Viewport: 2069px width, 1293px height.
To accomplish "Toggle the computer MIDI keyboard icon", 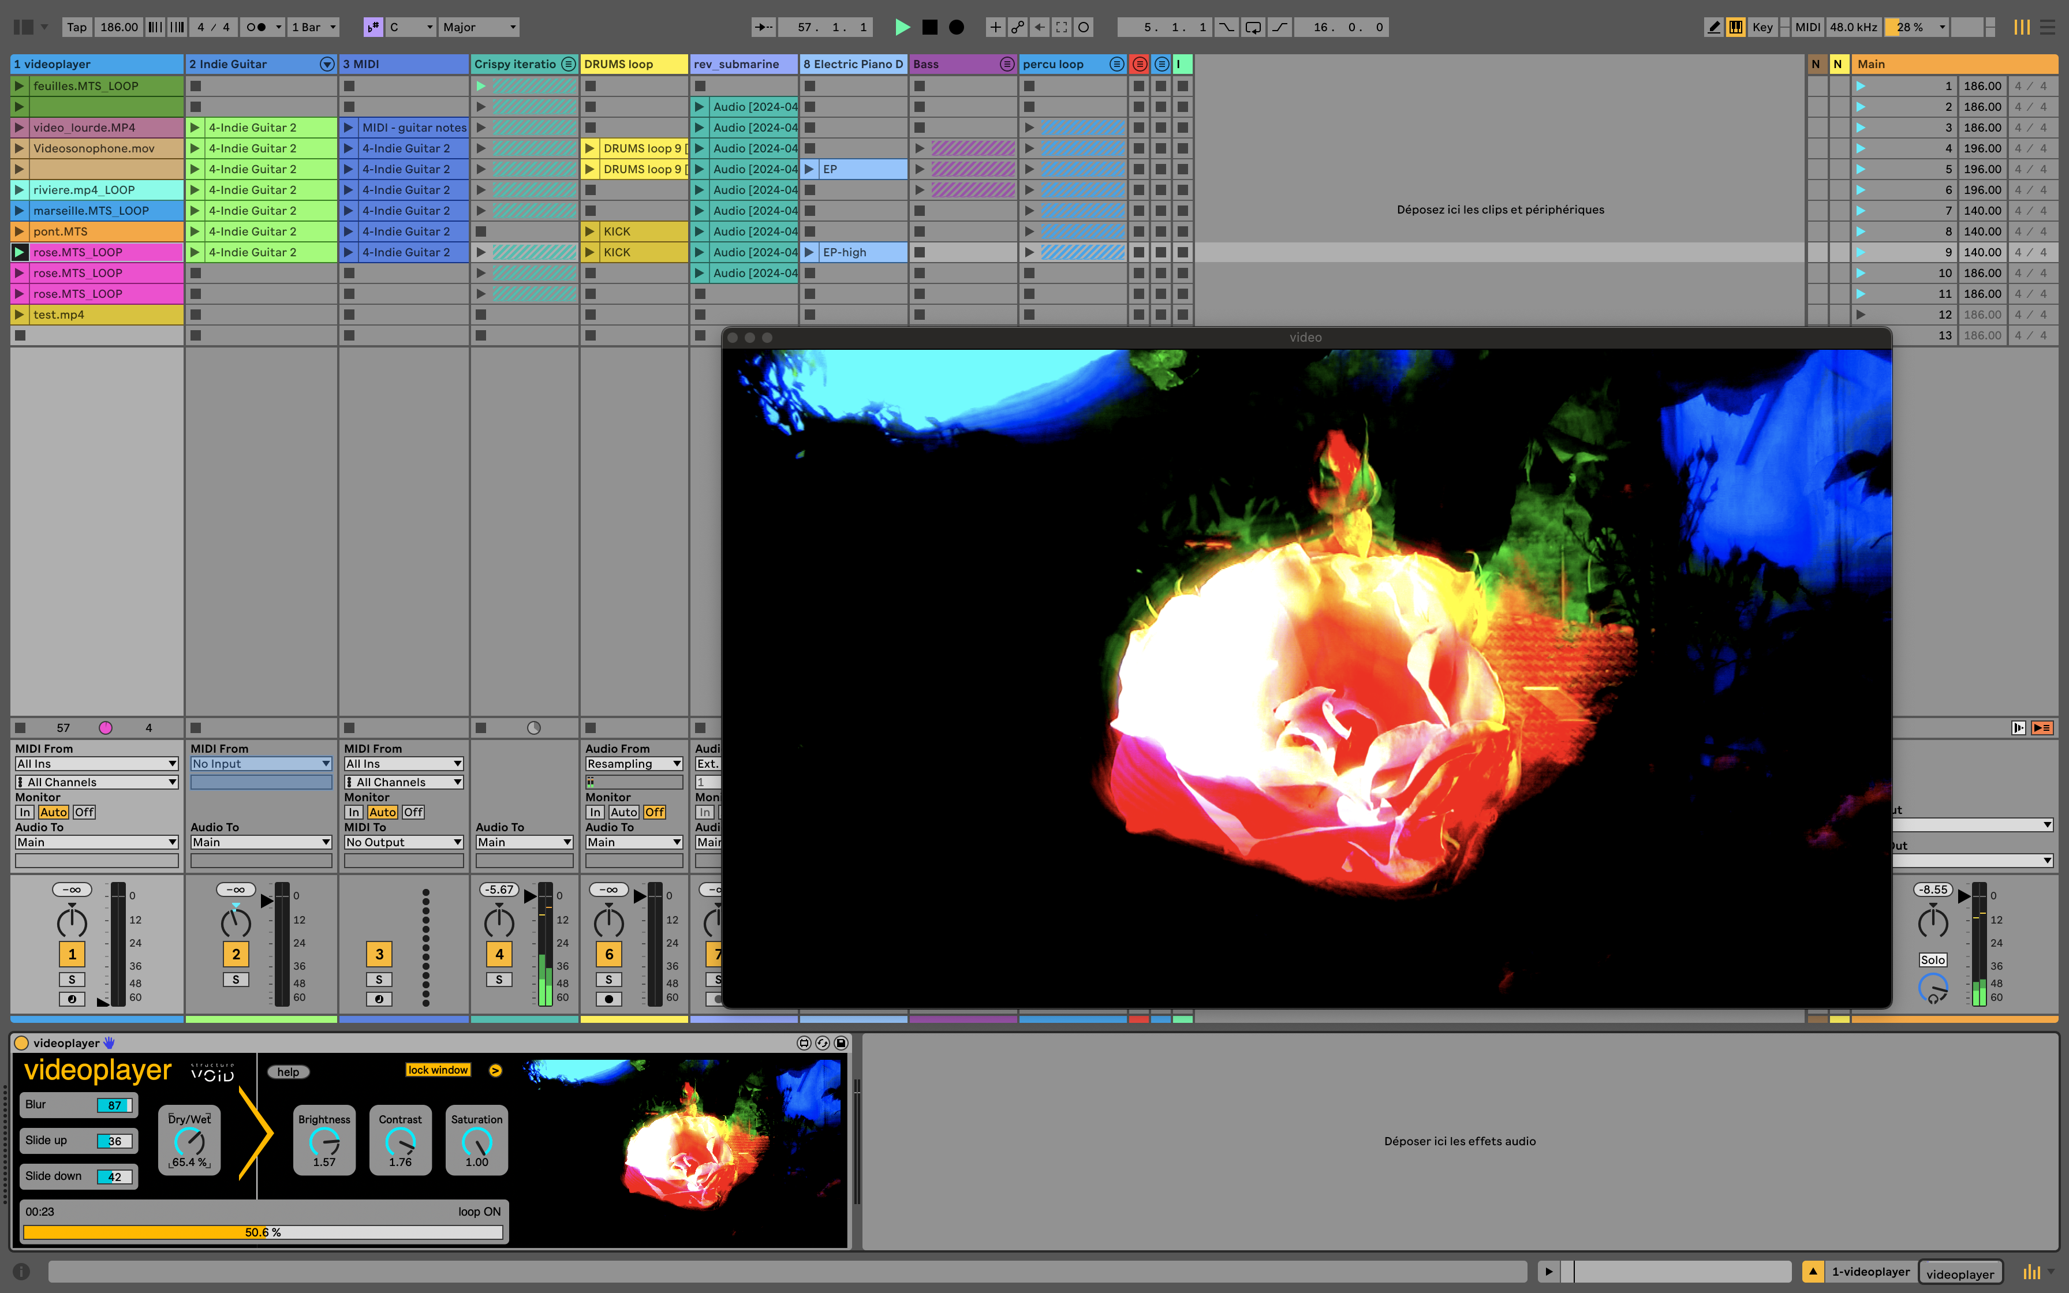I will (1735, 27).
